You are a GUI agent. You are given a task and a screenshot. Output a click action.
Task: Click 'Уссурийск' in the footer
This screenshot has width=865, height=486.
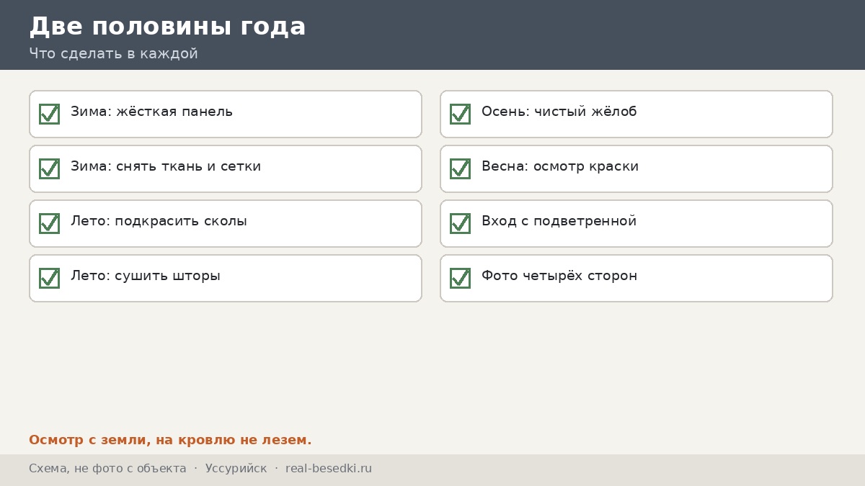(x=236, y=469)
